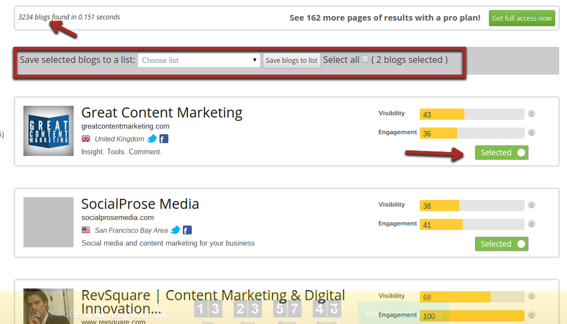
Task: Tick the Select all checkbox
Action: [365, 59]
